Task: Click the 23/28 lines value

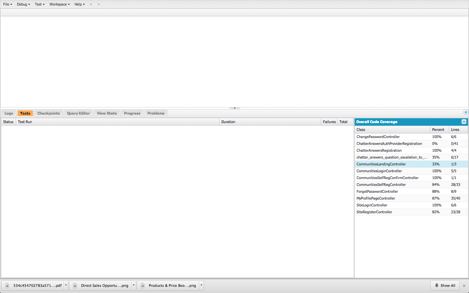Action: 456,212
